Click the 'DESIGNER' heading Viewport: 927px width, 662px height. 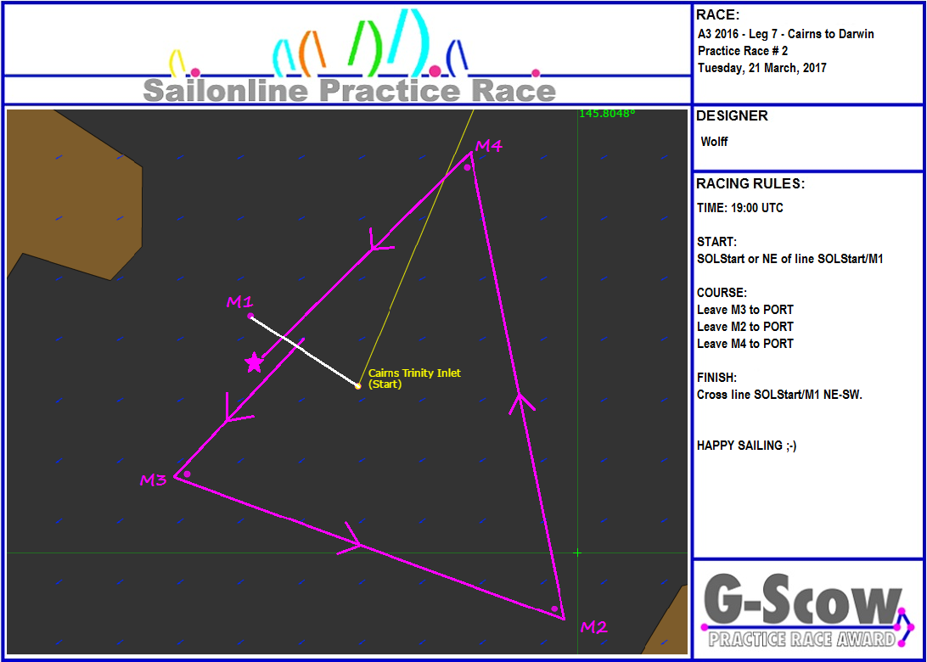click(733, 116)
